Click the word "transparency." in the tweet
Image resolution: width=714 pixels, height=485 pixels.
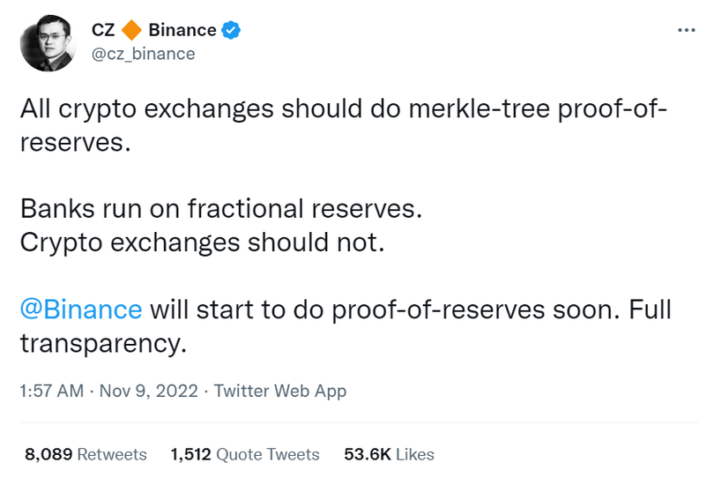103,343
